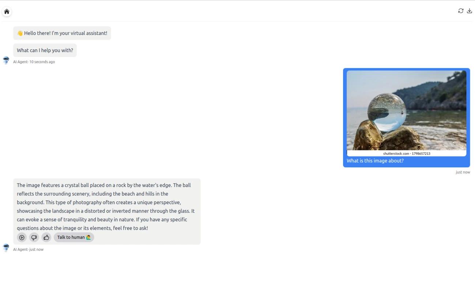Click the image description response text
The height and width of the screenshot is (294, 475).
[x=106, y=207]
